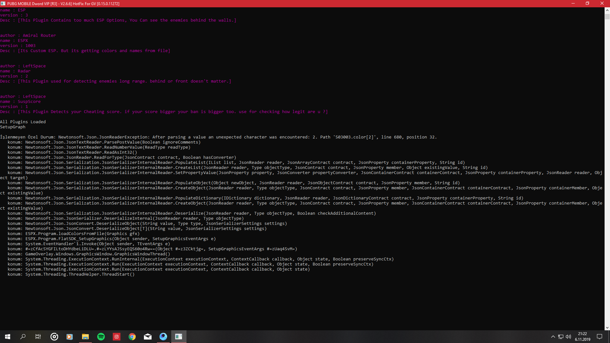Click the 'CreateList' stack trace line
This screenshot has width=610, height=343.
[x=248, y=168]
